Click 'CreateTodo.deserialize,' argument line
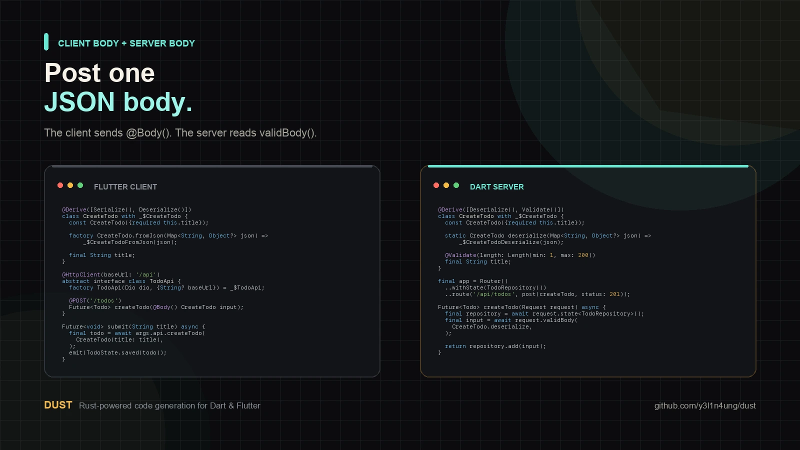This screenshot has height=450, width=800. 492,327
